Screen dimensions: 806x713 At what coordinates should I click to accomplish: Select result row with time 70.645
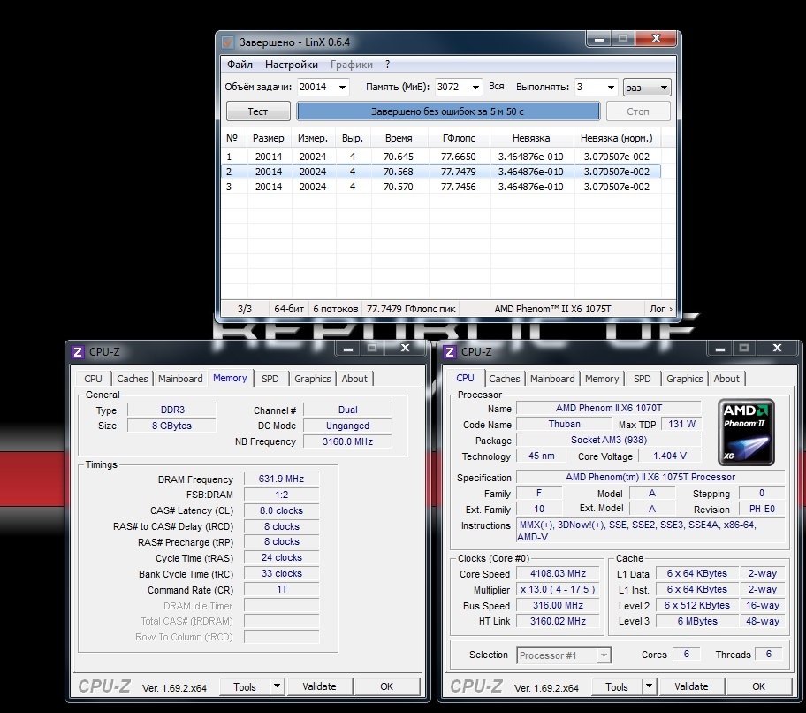[x=441, y=157]
